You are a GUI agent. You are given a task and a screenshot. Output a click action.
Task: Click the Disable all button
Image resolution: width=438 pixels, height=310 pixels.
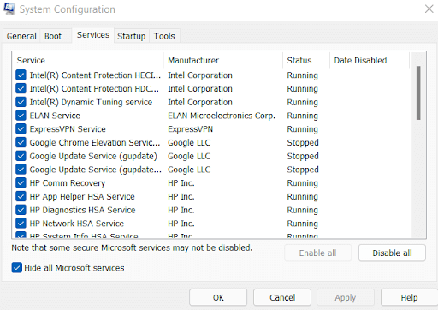coord(392,253)
